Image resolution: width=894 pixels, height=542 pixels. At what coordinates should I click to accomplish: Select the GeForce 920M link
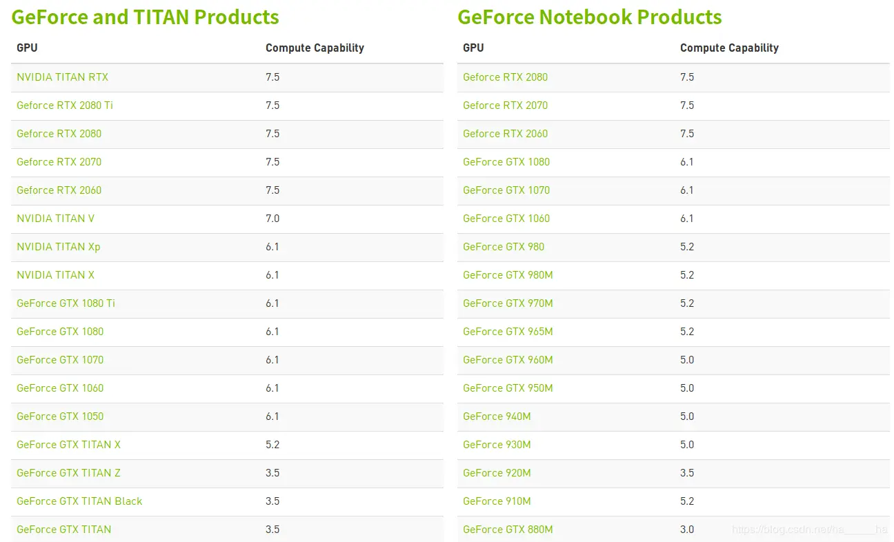tap(497, 473)
